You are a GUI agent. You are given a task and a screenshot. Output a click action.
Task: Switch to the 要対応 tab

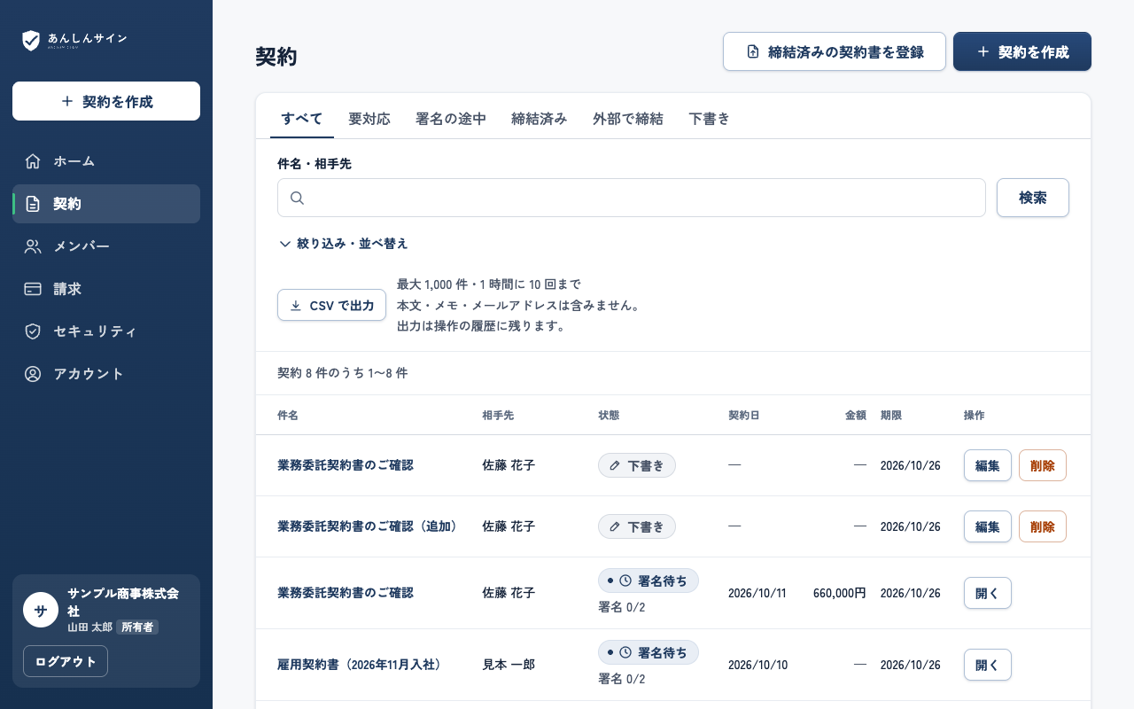[369, 119]
